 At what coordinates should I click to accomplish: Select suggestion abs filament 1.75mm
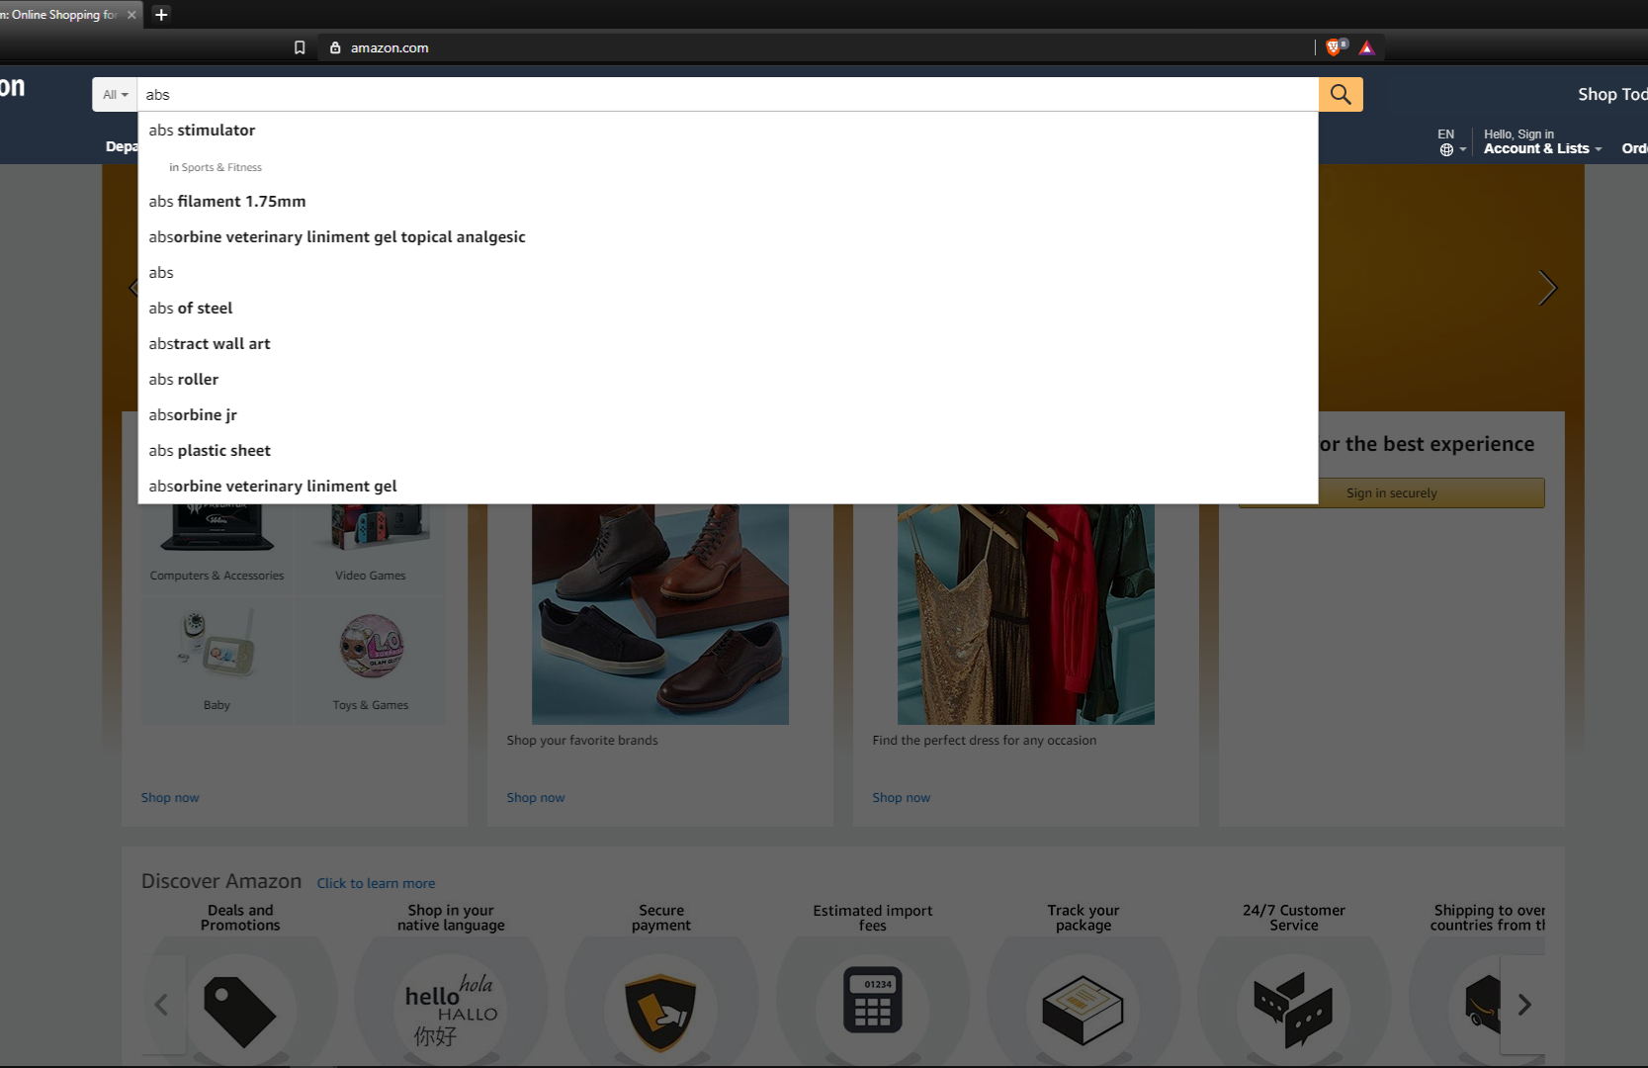click(x=728, y=201)
